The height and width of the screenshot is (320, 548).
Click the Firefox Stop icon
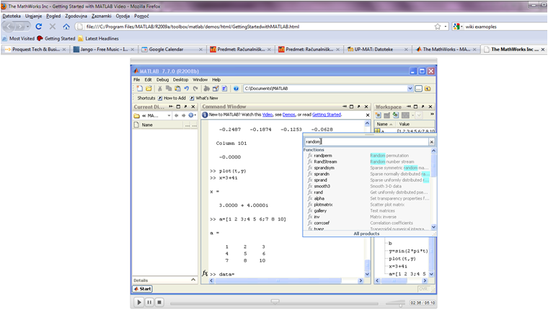point(53,27)
